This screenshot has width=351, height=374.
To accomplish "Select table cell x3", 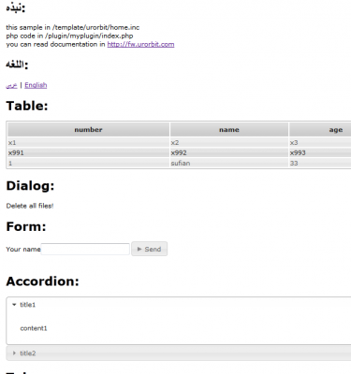I will tap(320, 143).
